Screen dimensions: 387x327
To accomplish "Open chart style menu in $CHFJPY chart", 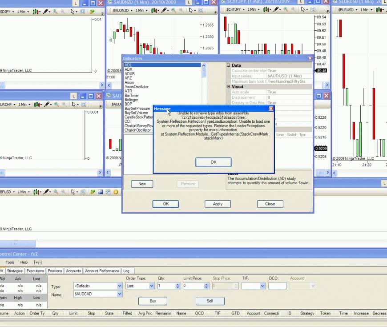I will (x=267, y=9).
